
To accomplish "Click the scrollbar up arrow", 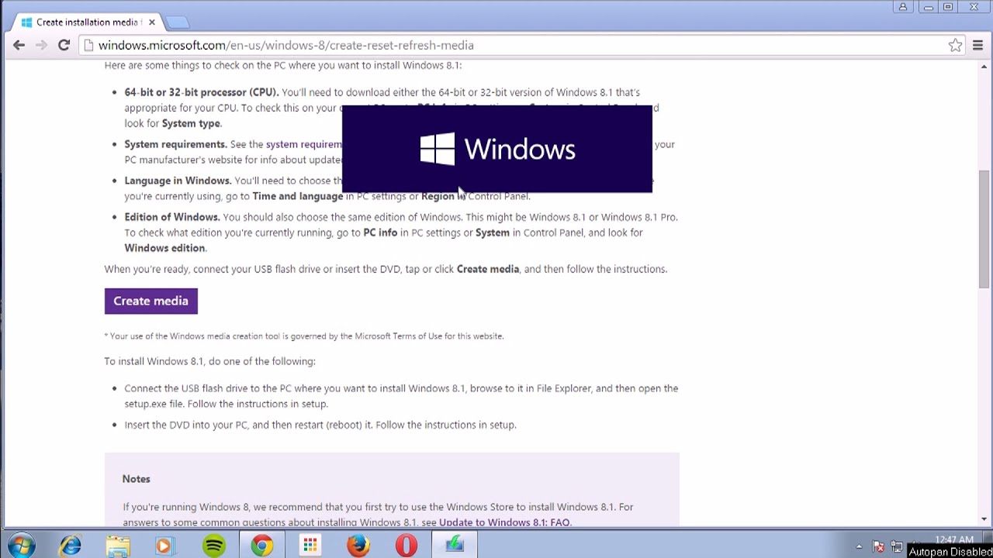I will [984, 67].
